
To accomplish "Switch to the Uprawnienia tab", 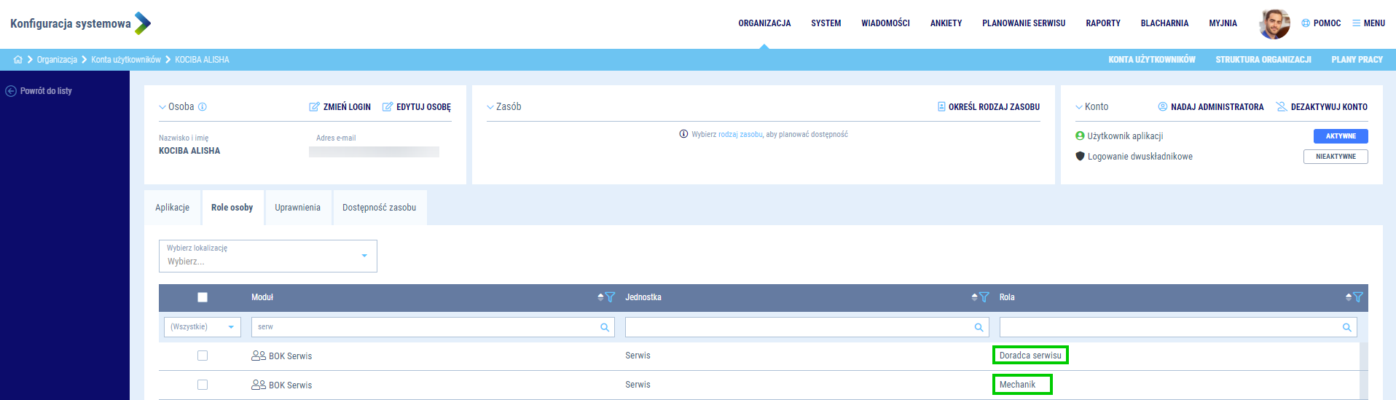I will point(297,208).
